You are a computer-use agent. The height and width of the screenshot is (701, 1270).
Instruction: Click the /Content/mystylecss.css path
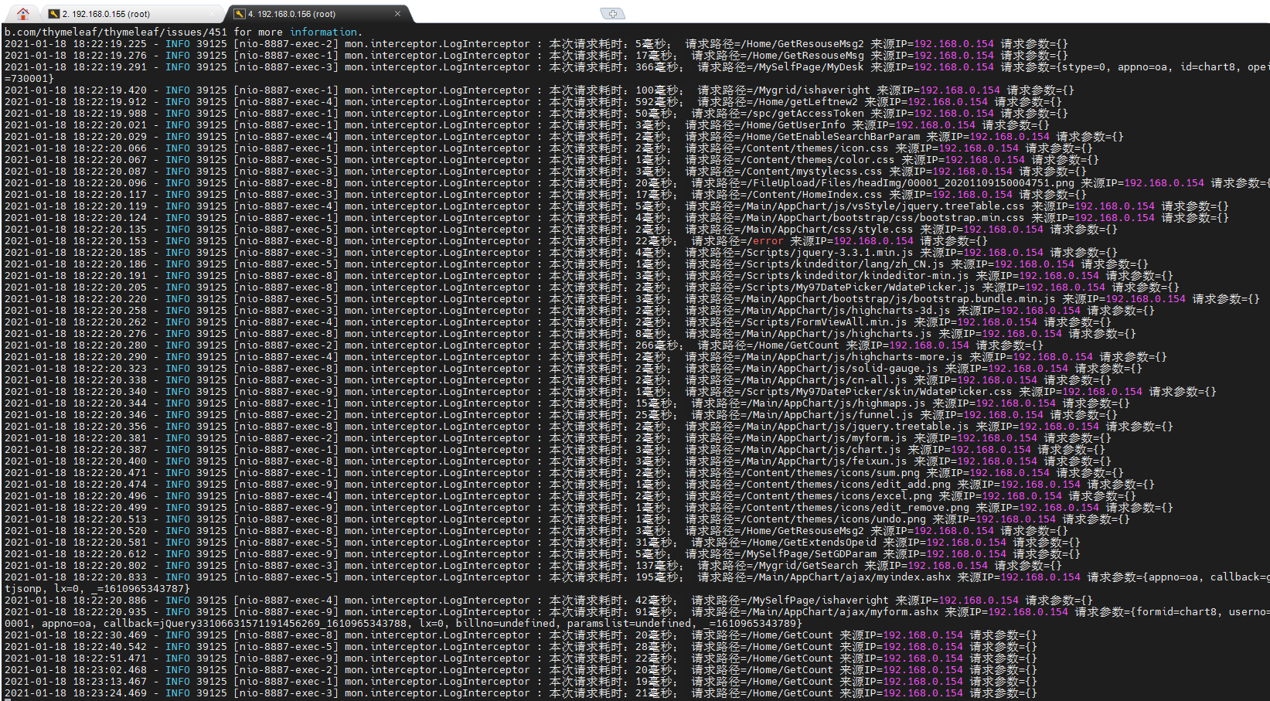tap(813, 172)
